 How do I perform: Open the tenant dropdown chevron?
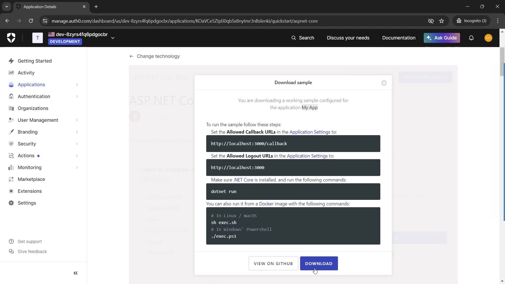click(113, 38)
